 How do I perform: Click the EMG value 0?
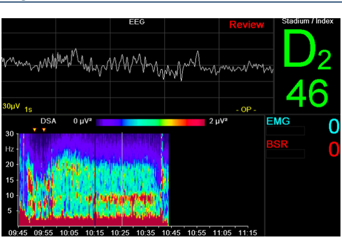tap(334, 126)
